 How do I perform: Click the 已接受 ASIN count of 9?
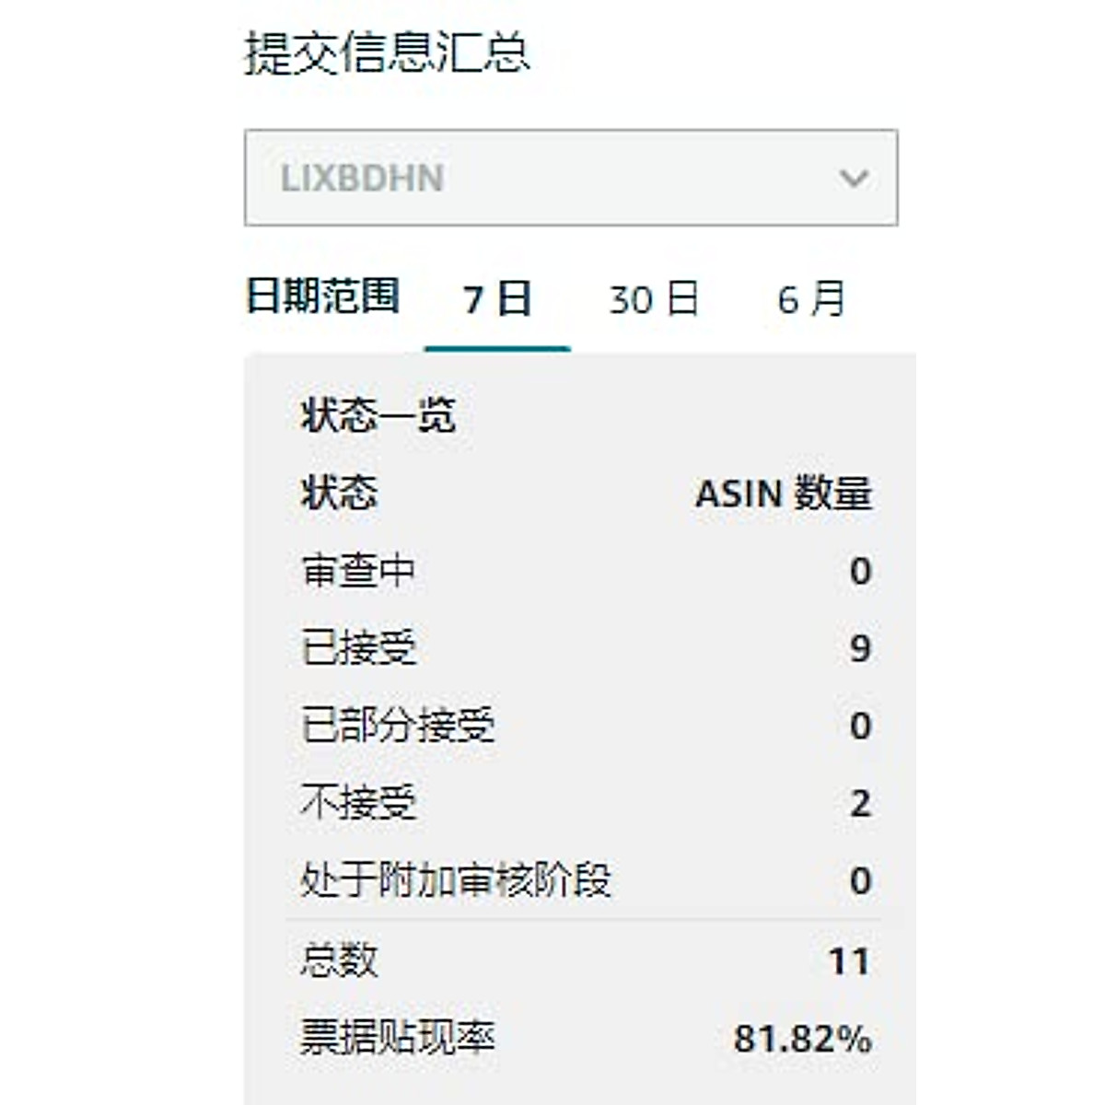[x=860, y=648]
